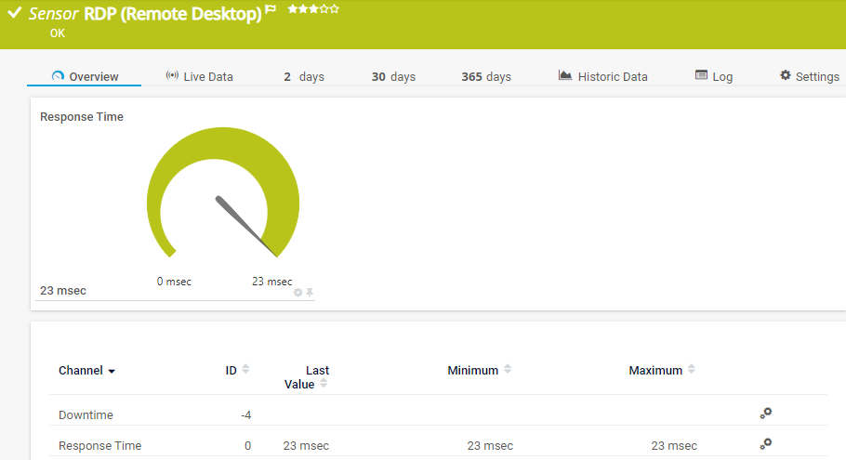This screenshot has width=846, height=460.
Task: Open the 30 days tab
Action: point(393,76)
